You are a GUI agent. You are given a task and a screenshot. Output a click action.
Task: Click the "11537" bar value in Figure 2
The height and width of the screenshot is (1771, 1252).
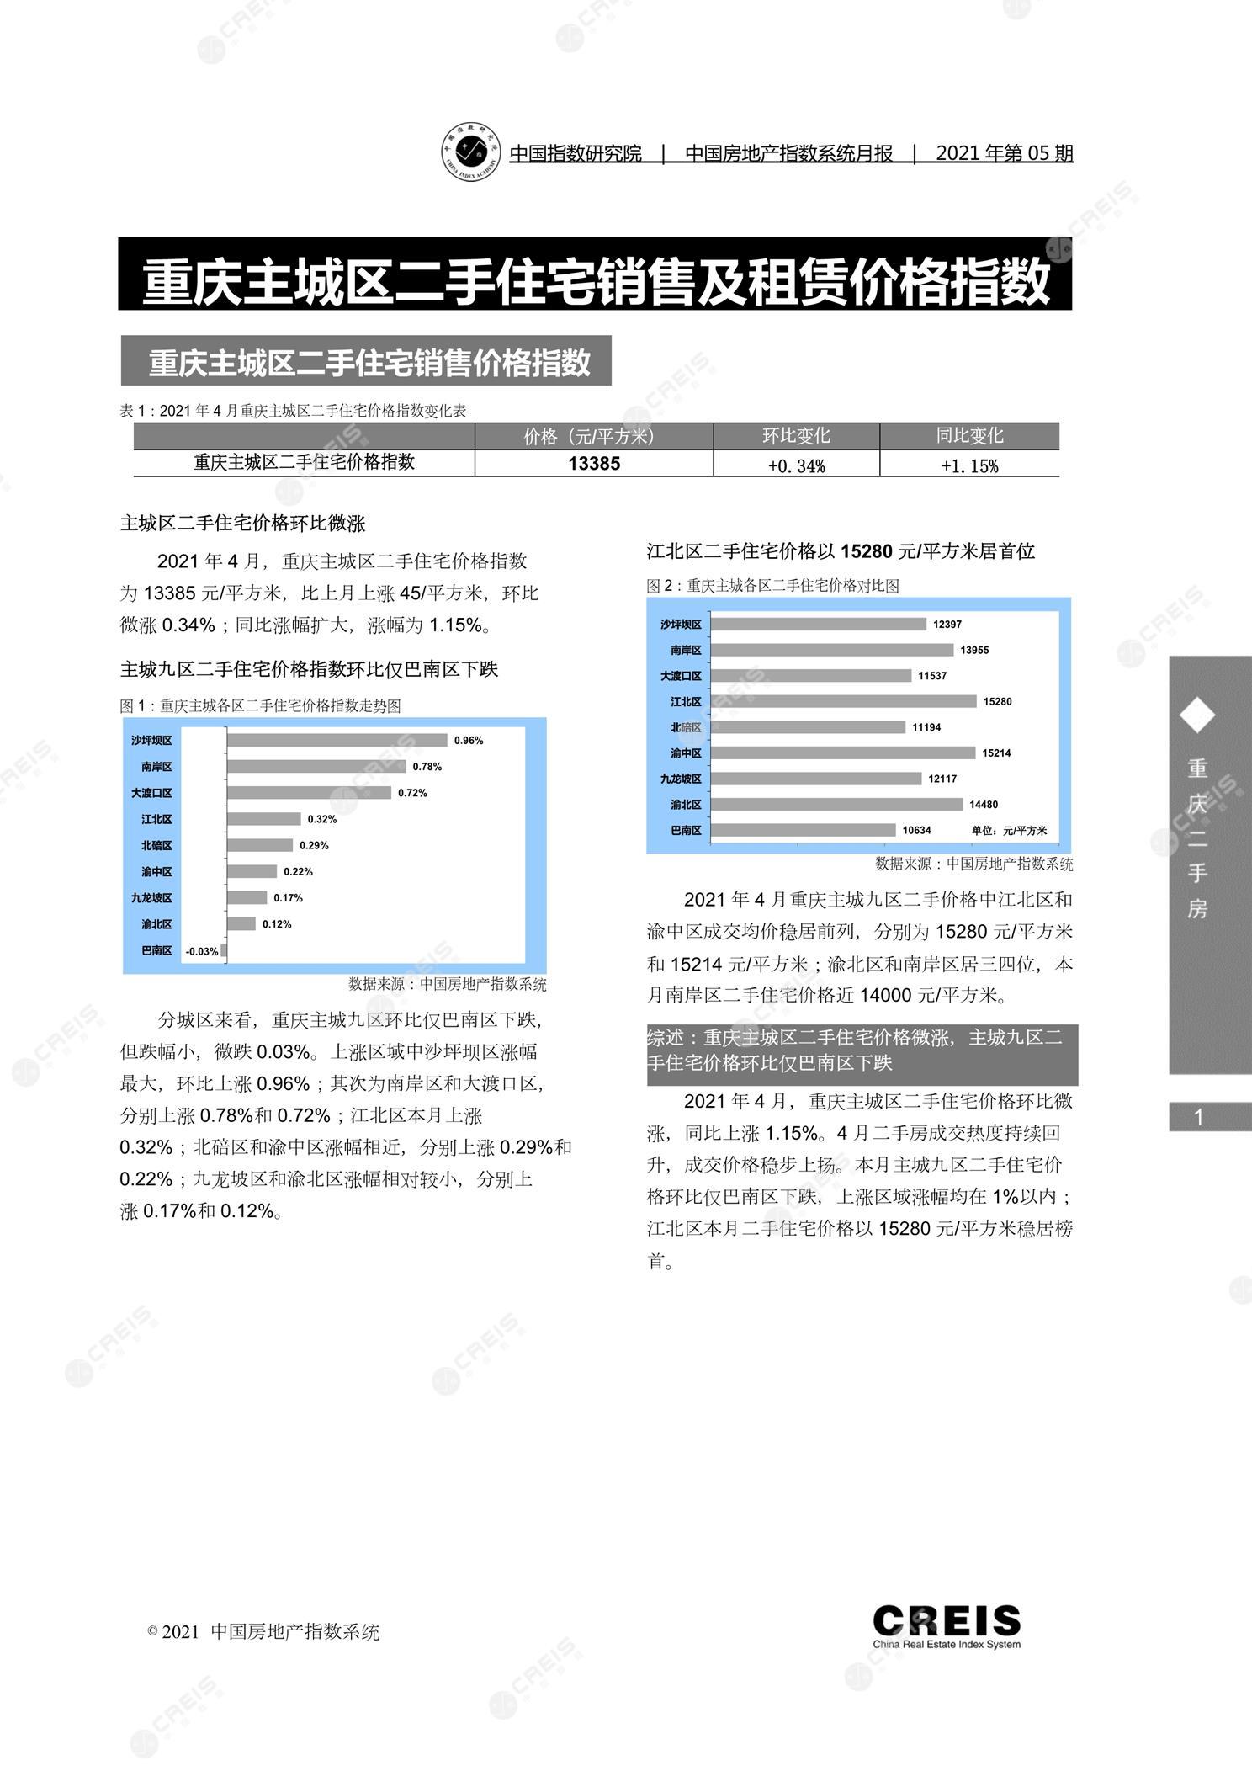[x=932, y=676]
